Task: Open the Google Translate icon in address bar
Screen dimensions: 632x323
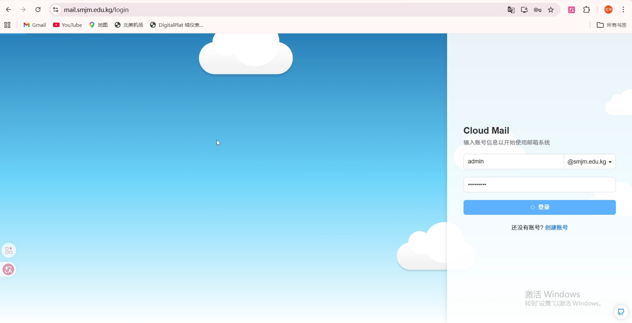Action: tap(511, 10)
